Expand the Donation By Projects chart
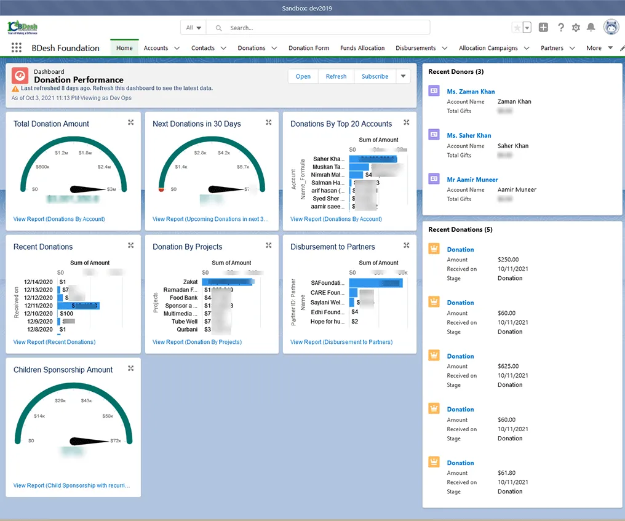Viewport: 625px width, 521px height. tap(269, 245)
